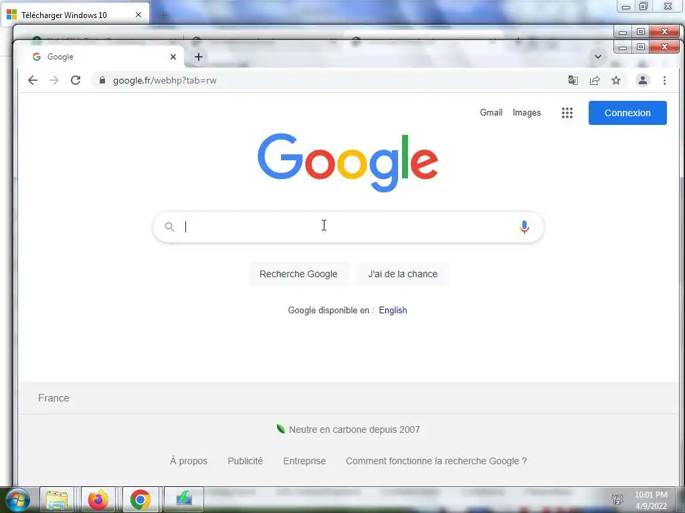
Task: Open the Images link
Action: pyautogui.click(x=526, y=112)
